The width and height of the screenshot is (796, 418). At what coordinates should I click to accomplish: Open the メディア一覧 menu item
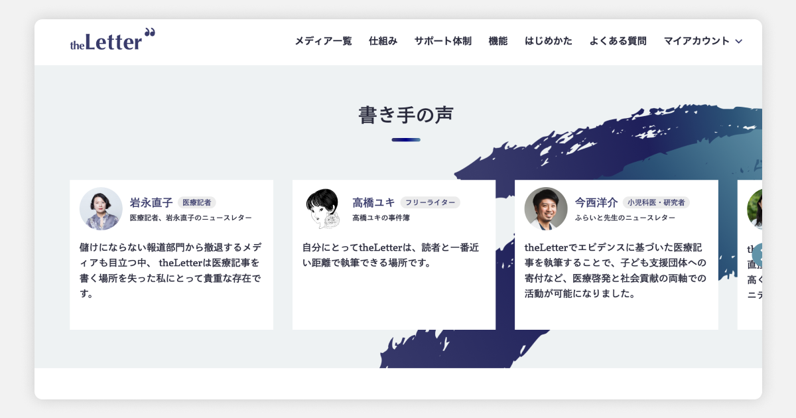click(323, 41)
